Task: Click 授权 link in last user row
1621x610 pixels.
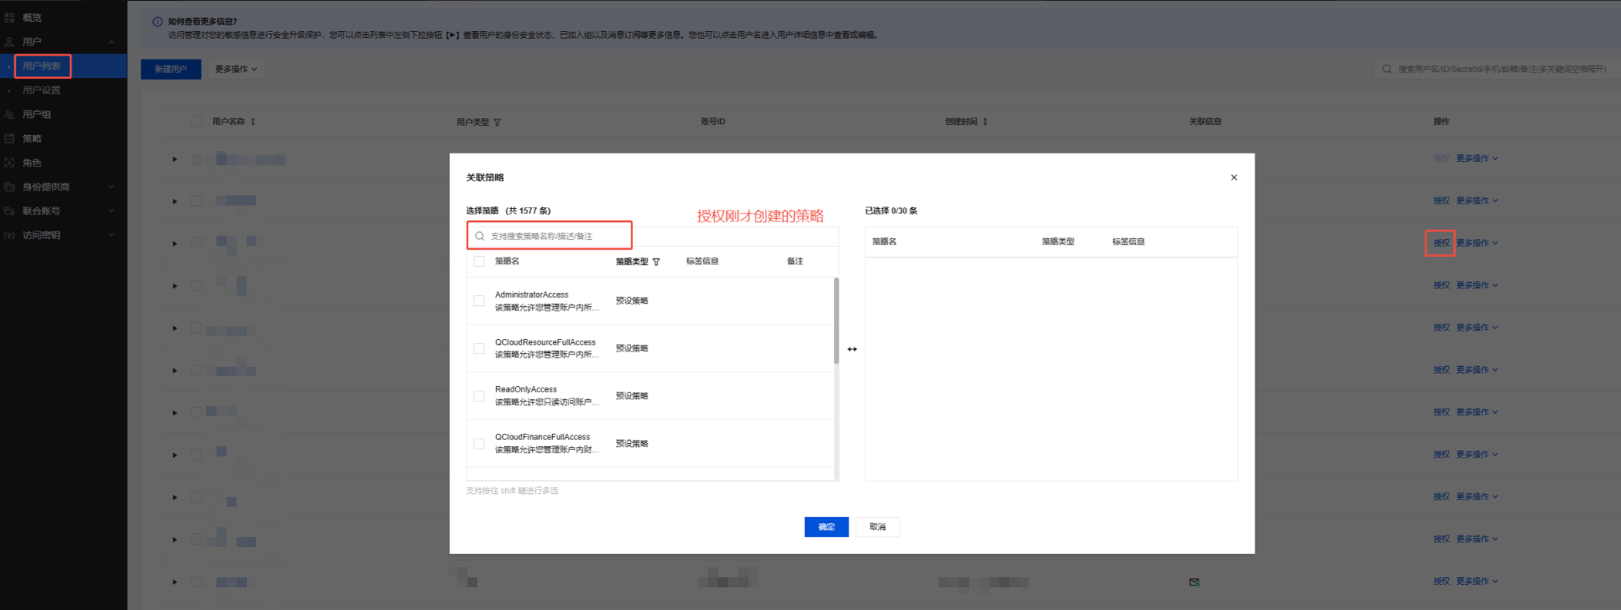Action: [1441, 581]
